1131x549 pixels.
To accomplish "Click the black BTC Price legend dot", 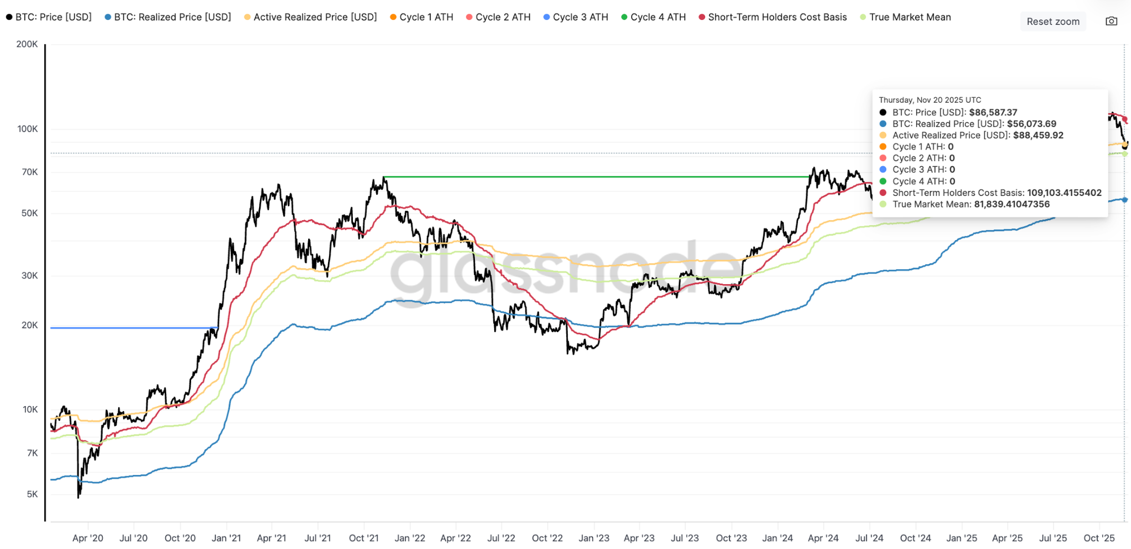I will click(9, 17).
